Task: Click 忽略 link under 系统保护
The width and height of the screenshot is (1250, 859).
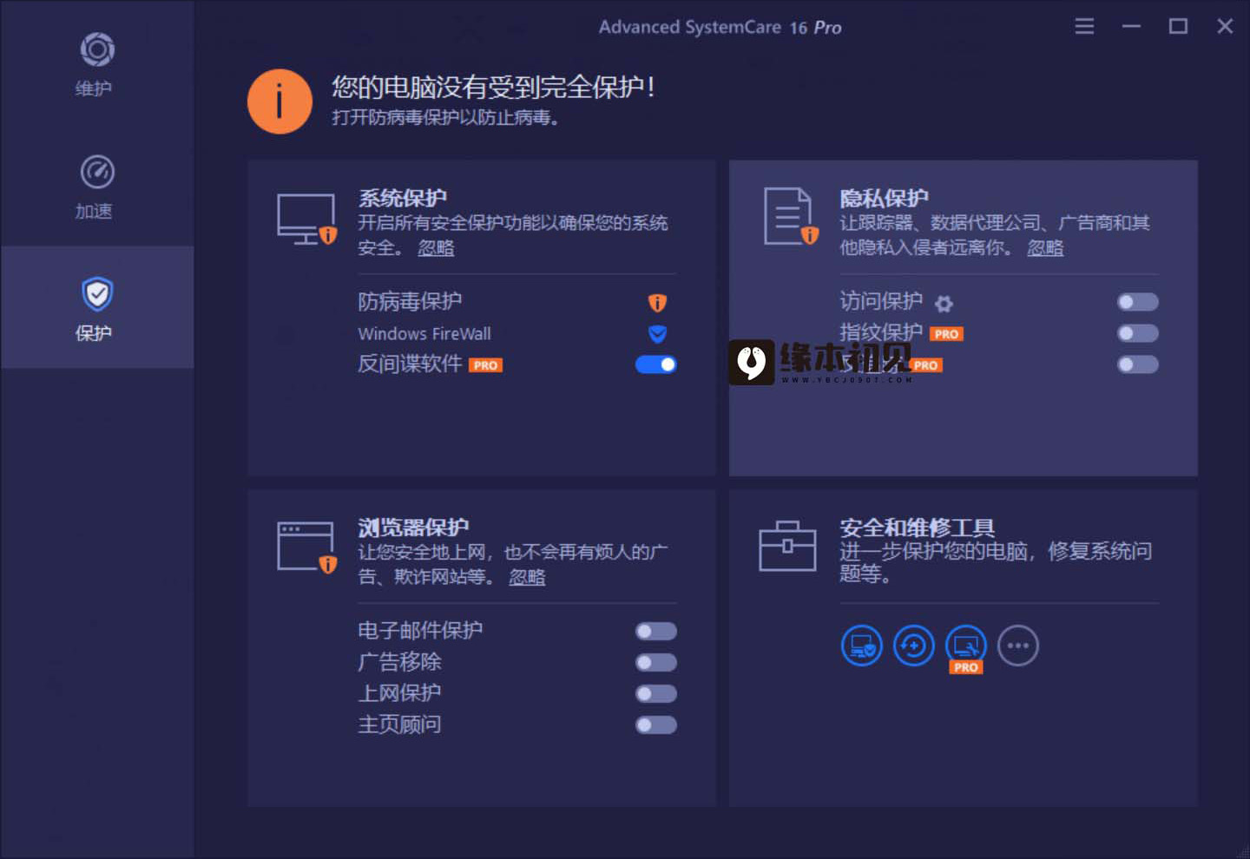Action: point(436,248)
